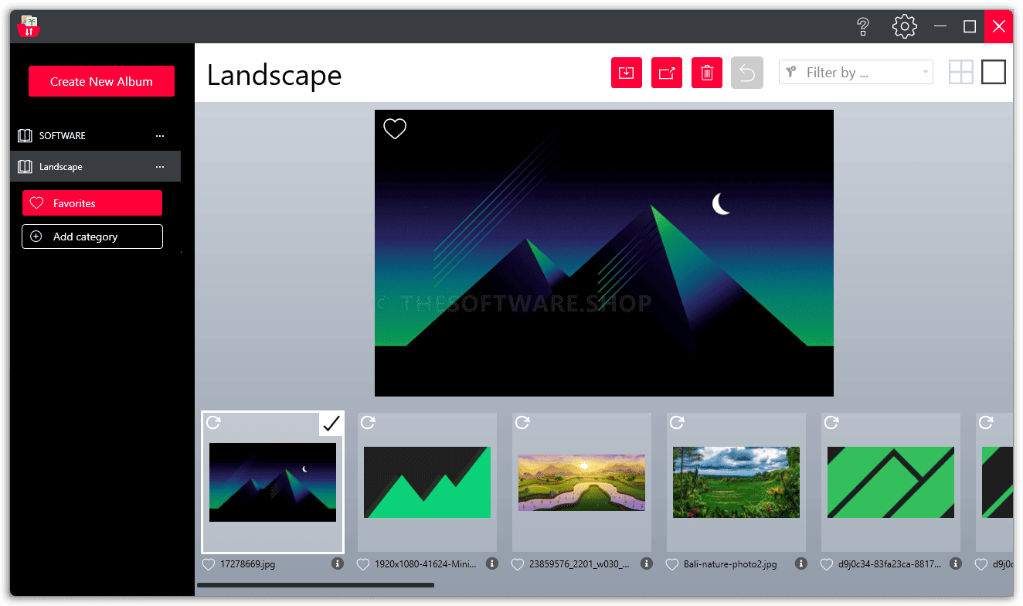The height and width of the screenshot is (606, 1023).
Task: Click the 17278669.jpg file name
Action: click(248, 564)
